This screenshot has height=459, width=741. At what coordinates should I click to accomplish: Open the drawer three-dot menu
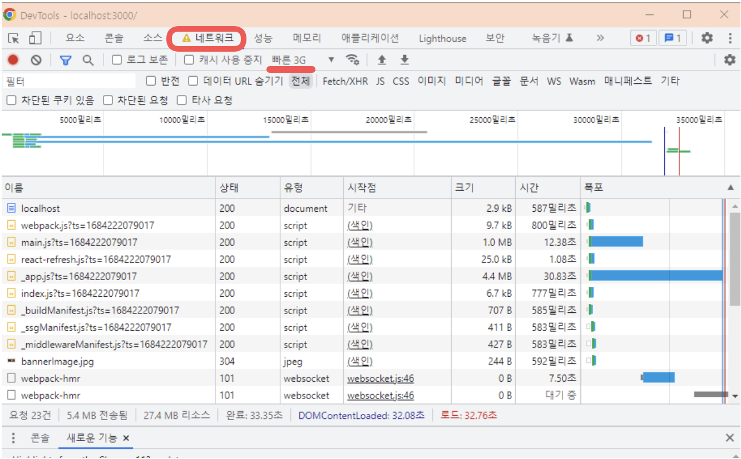coord(14,438)
